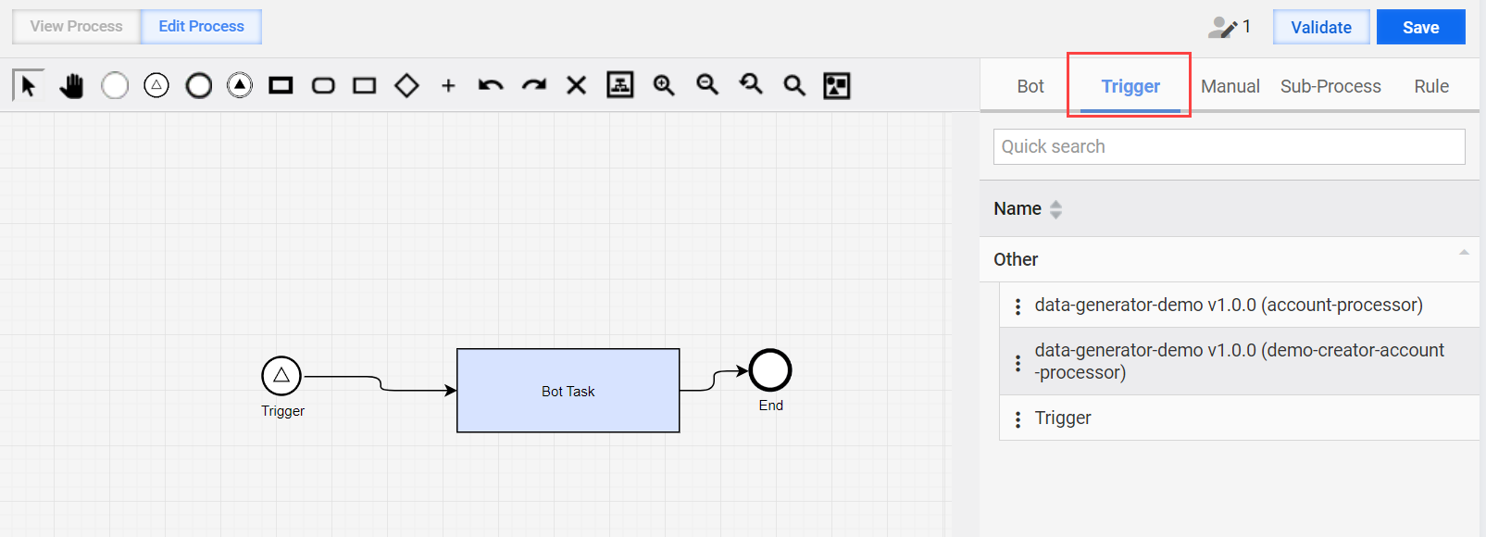Save the process

(1420, 27)
